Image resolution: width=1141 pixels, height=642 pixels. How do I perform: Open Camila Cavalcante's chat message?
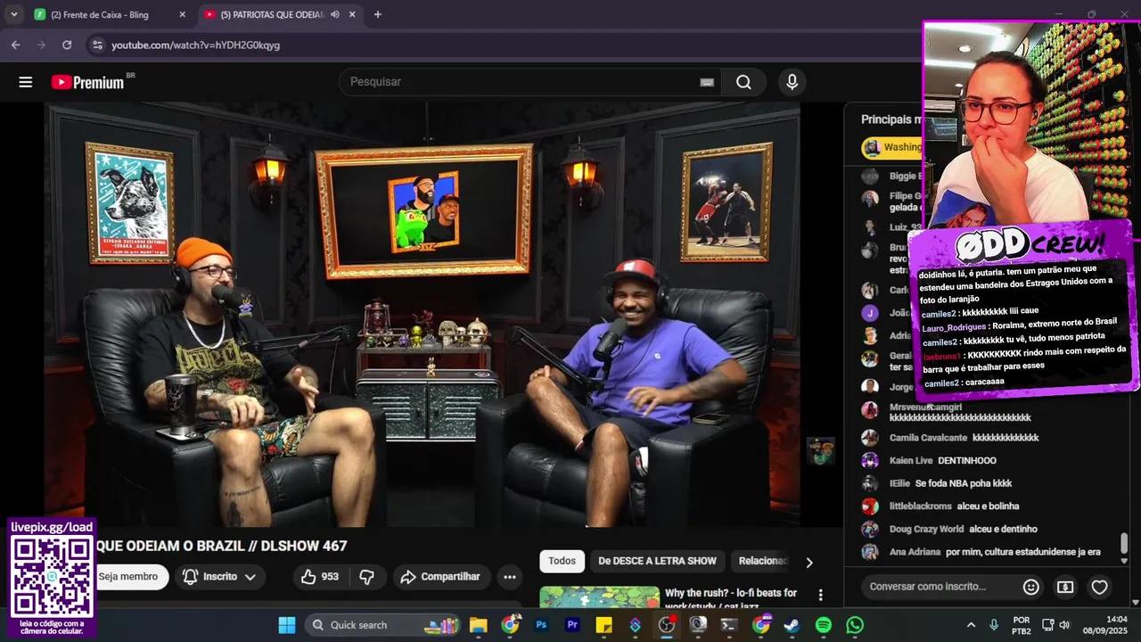(x=965, y=438)
